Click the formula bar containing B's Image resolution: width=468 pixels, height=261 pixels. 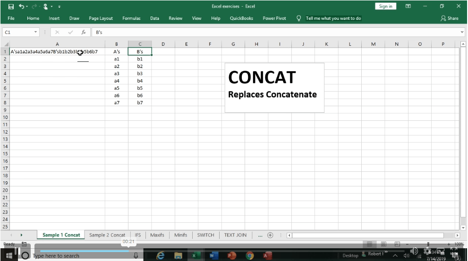click(x=276, y=32)
